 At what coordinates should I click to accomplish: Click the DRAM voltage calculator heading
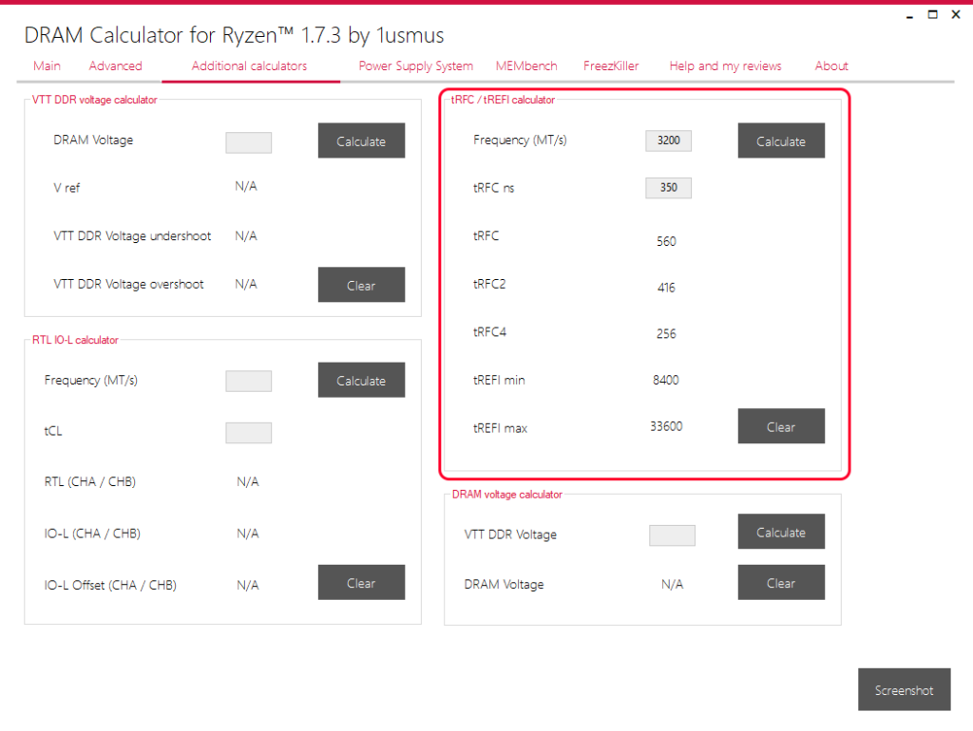tap(507, 495)
